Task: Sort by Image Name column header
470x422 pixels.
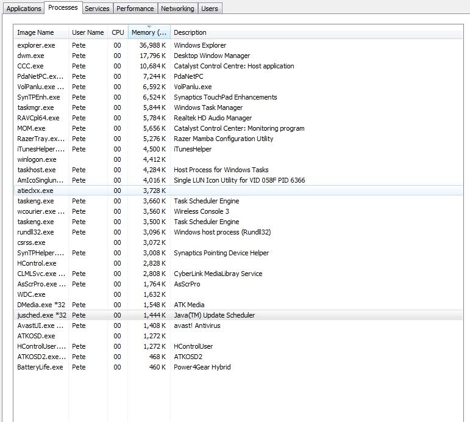Action: pyautogui.click(x=41, y=32)
